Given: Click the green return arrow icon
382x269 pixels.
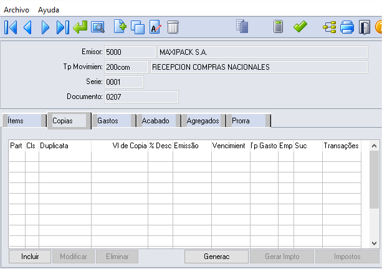Looking at the screenshot, I should (80, 27).
